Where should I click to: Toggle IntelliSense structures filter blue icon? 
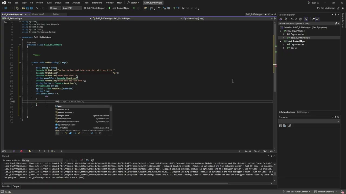[70, 133]
